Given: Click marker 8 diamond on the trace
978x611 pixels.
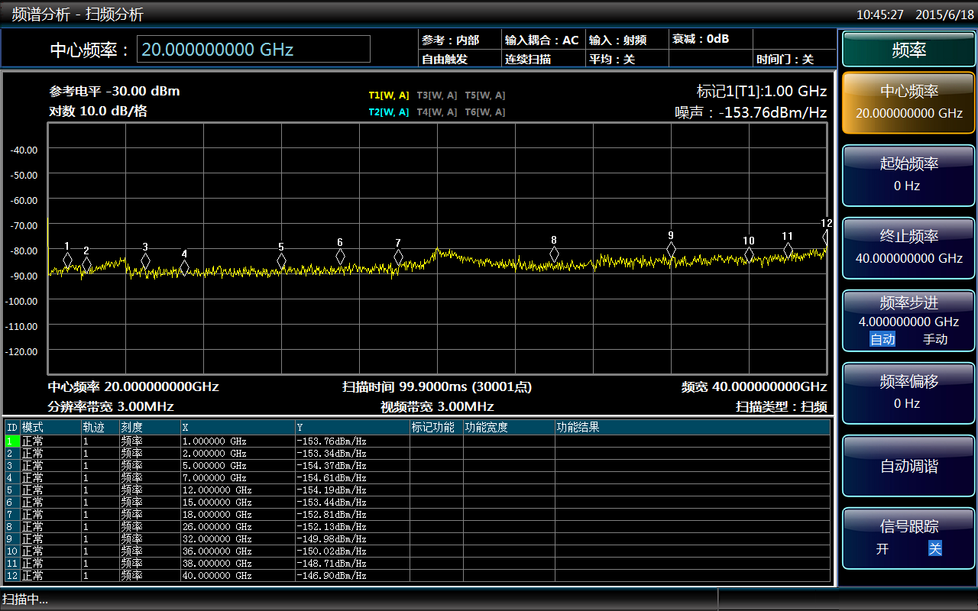Looking at the screenshot, I should click(554, 254).
